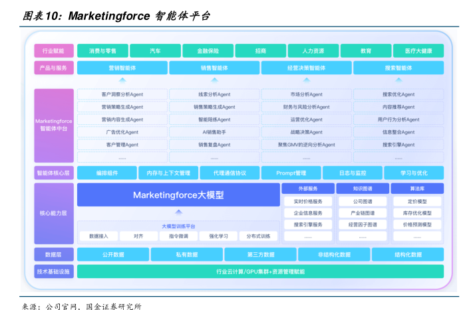Click the large Marketingforce大模型 block

point(178,195)
